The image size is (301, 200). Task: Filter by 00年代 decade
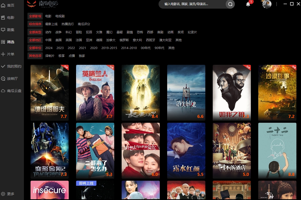(146, 48)
